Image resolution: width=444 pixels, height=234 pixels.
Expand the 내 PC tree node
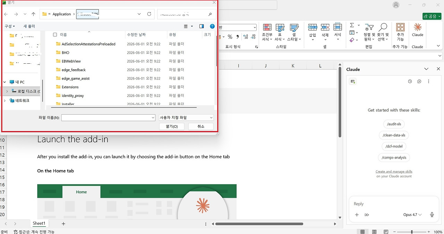[x=5, y=82]
